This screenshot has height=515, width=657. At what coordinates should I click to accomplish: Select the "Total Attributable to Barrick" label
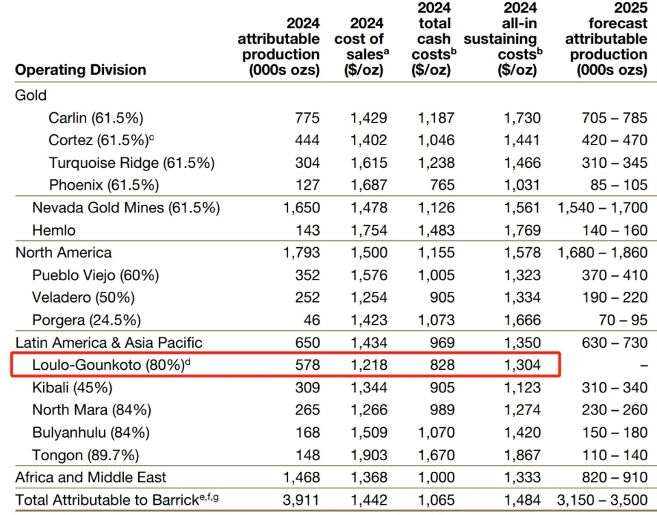pyautogui.click(x=117, y=500)
